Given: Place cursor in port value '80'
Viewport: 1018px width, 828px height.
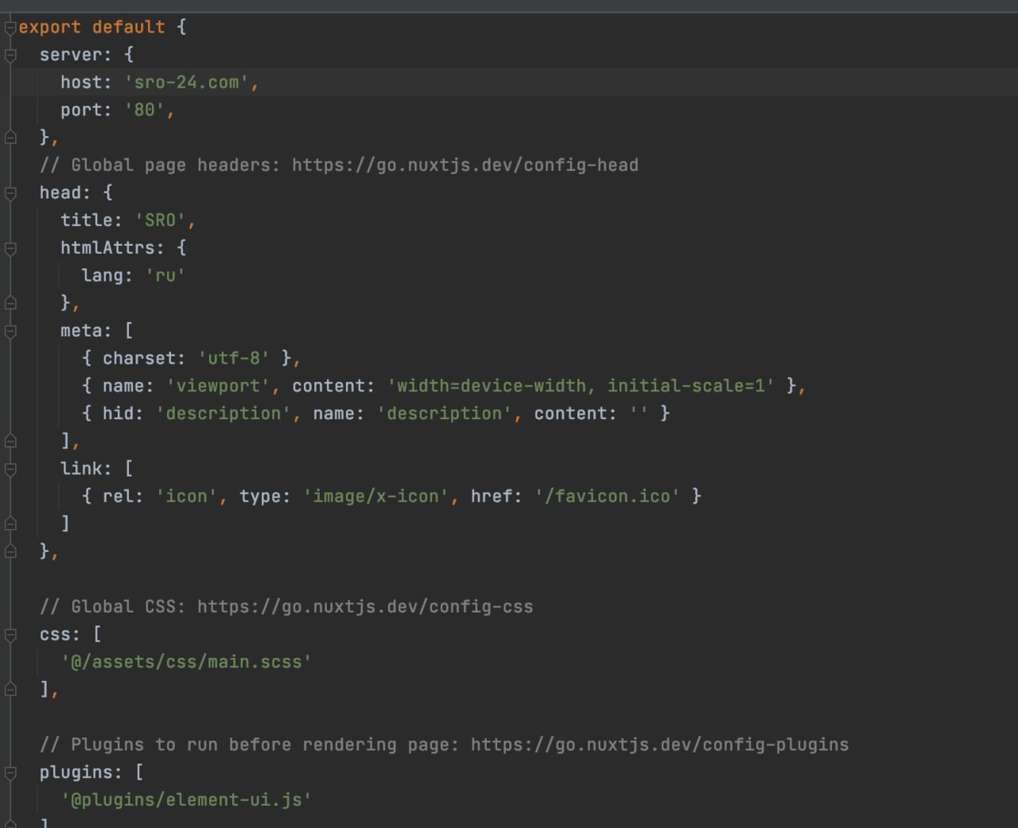Looking at the screenshot, I should click(x=144, y=111).
